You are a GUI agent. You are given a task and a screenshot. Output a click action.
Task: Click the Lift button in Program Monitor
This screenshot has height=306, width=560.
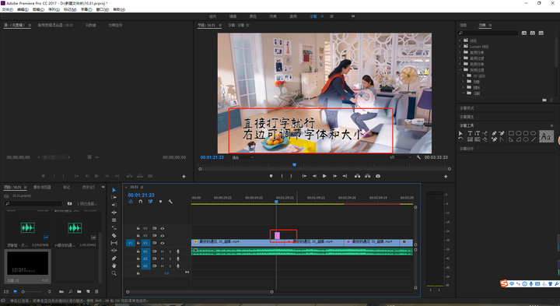(357, 176)
